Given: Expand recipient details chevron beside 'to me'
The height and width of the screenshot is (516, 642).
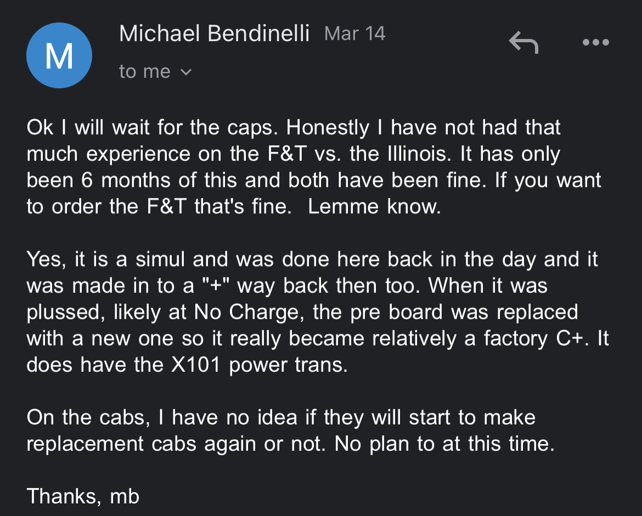Looking at the screenshot, I should [x=187, y=72].
